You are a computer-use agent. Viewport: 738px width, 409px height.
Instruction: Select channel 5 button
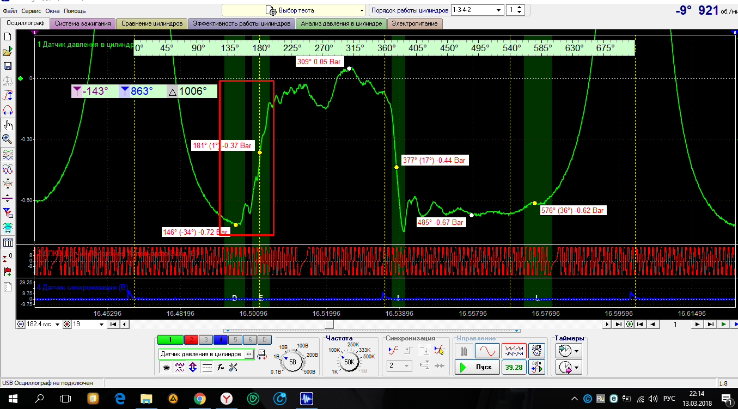point(235,340)
